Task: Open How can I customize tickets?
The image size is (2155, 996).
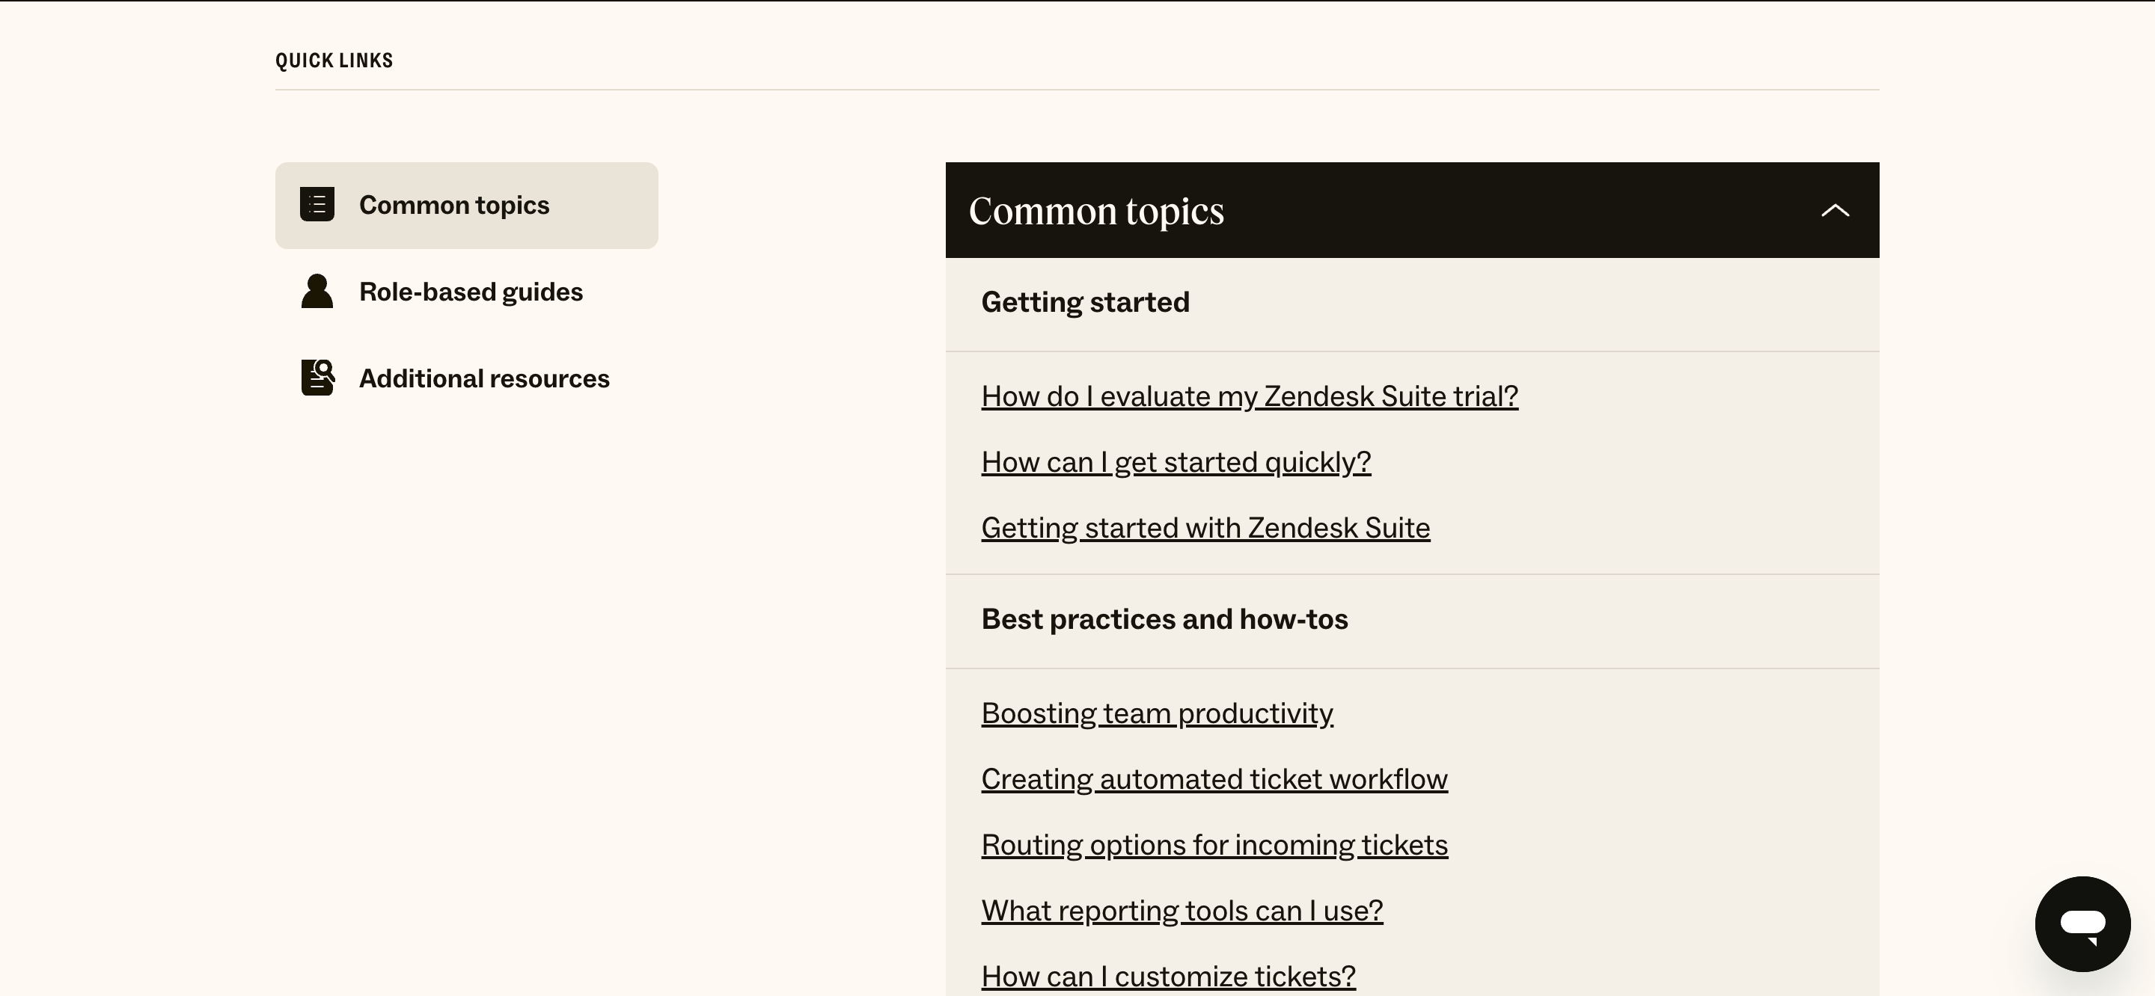Action: point(1167,975)
